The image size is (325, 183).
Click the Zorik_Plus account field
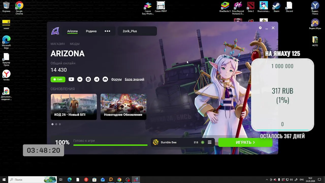pos(137,31)
